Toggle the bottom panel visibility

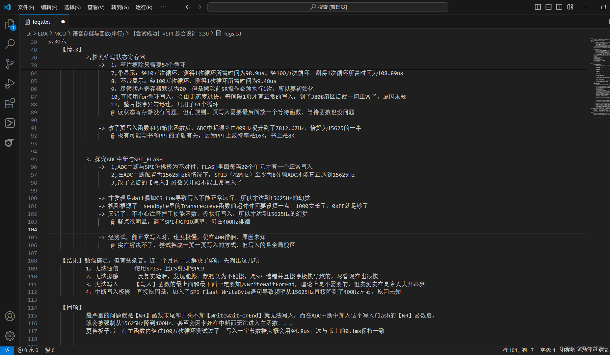pos(548,7)
